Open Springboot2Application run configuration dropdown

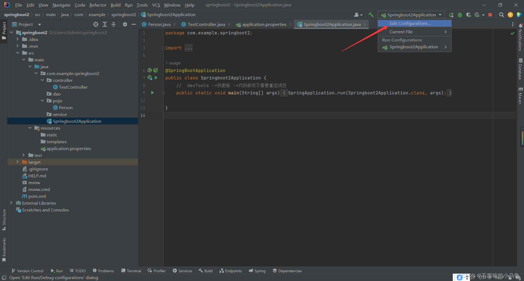point(411,15)
